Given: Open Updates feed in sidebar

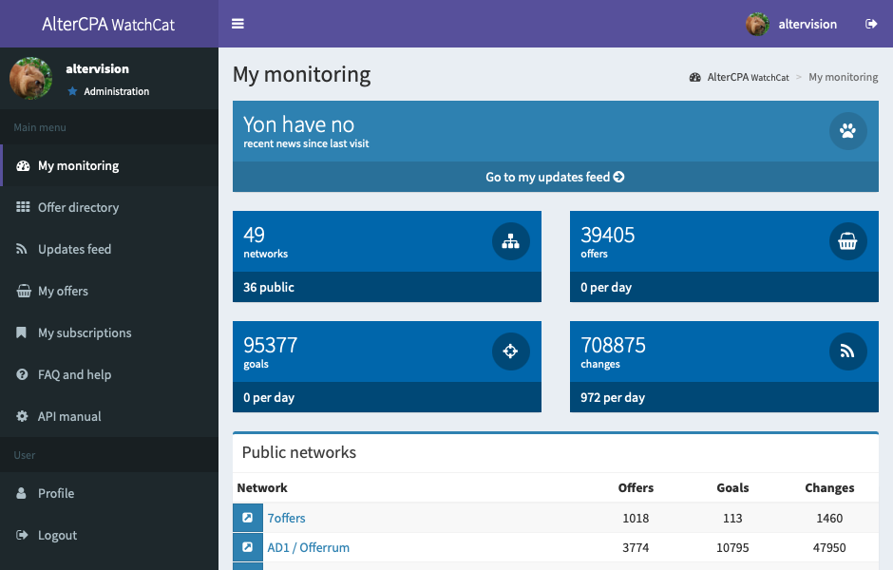Looking at the screenshot, I should pos(109,249).
